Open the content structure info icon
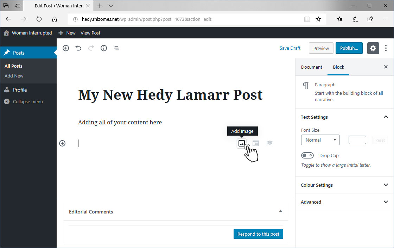Viewport: 394px width, 248px height. (104, 48)
